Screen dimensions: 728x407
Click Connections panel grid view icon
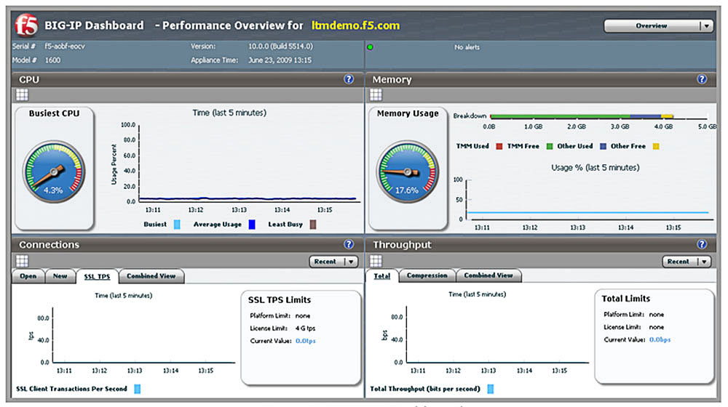click(x=23, y=261)
